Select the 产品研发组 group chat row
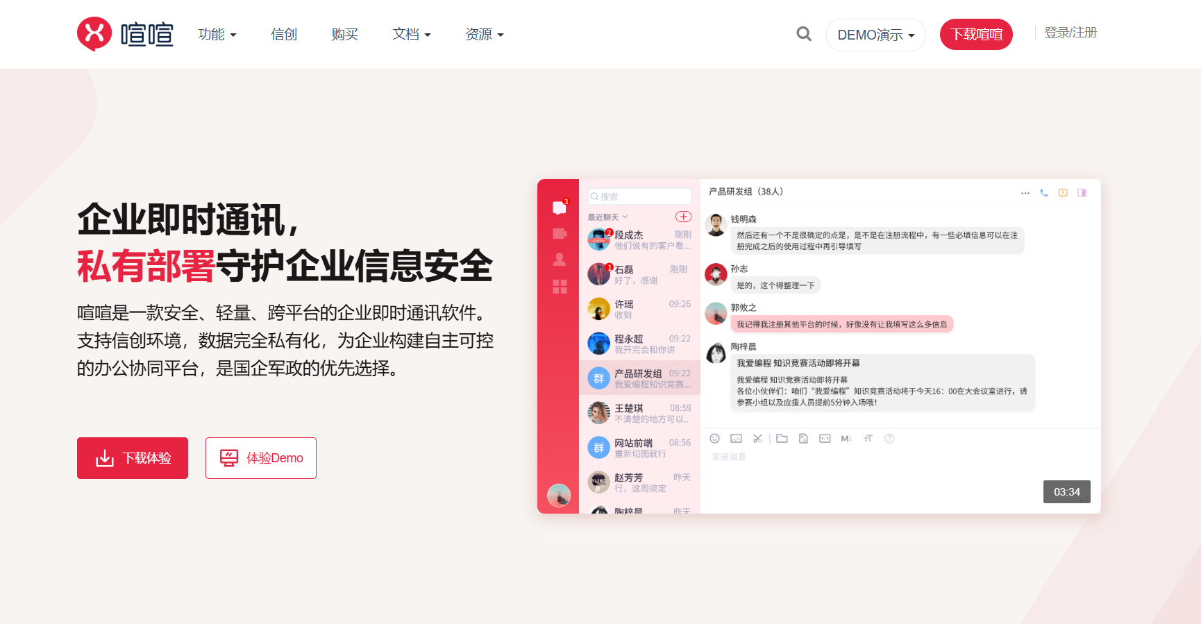The width and height of the screenshot is (1201, 624). tap(639, 378)
